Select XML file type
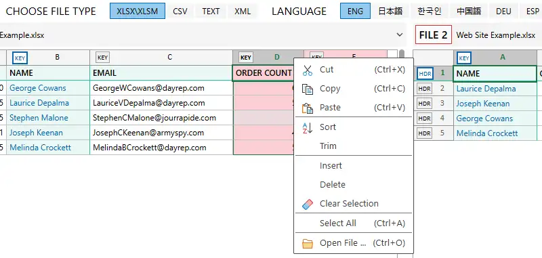Screen dimensions: 542x258 [x=243, y=11]
